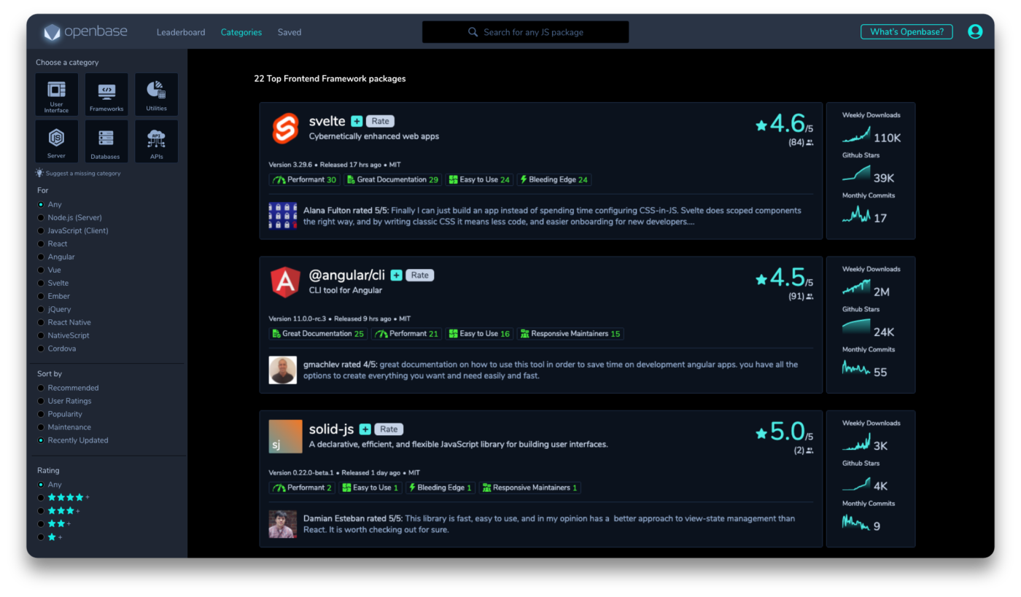Screen dimensions: 1021x597
Task: Click the @angular/cli Github Stars chart
Action: (856, 328)
